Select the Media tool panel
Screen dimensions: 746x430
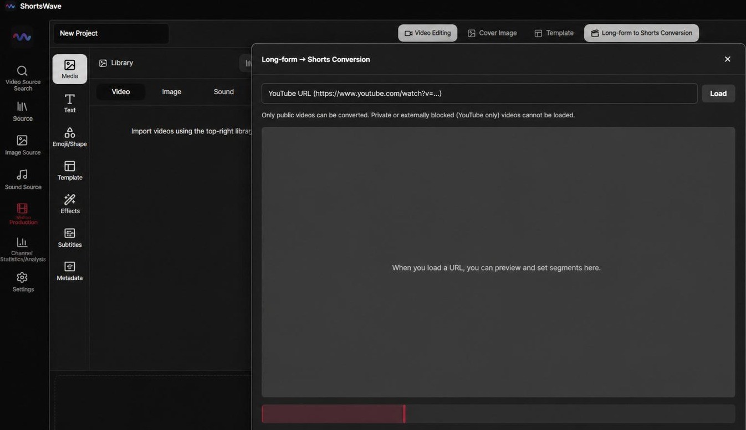pos(70,69)
